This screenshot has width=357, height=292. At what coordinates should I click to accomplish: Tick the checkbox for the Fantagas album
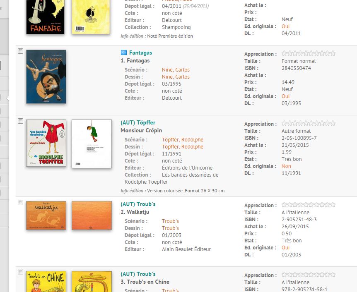click(x=20, y=51)
